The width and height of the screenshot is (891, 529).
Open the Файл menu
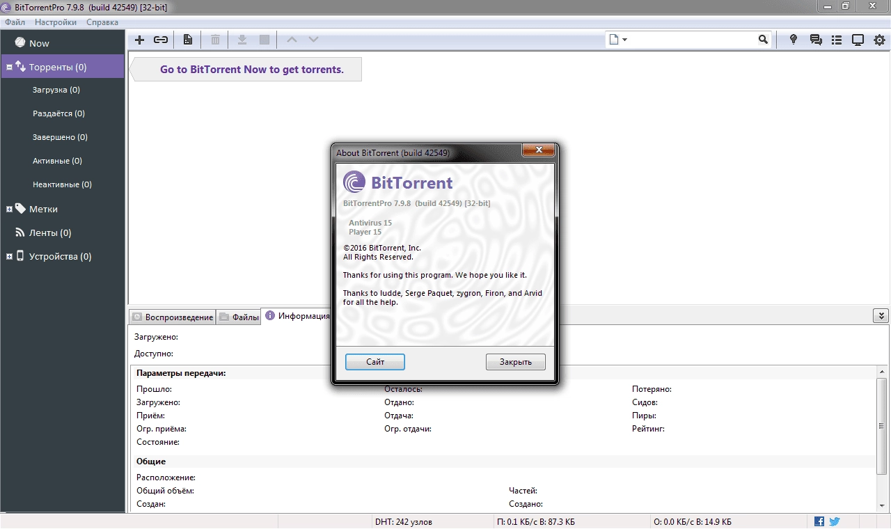[x=15, y=22]
